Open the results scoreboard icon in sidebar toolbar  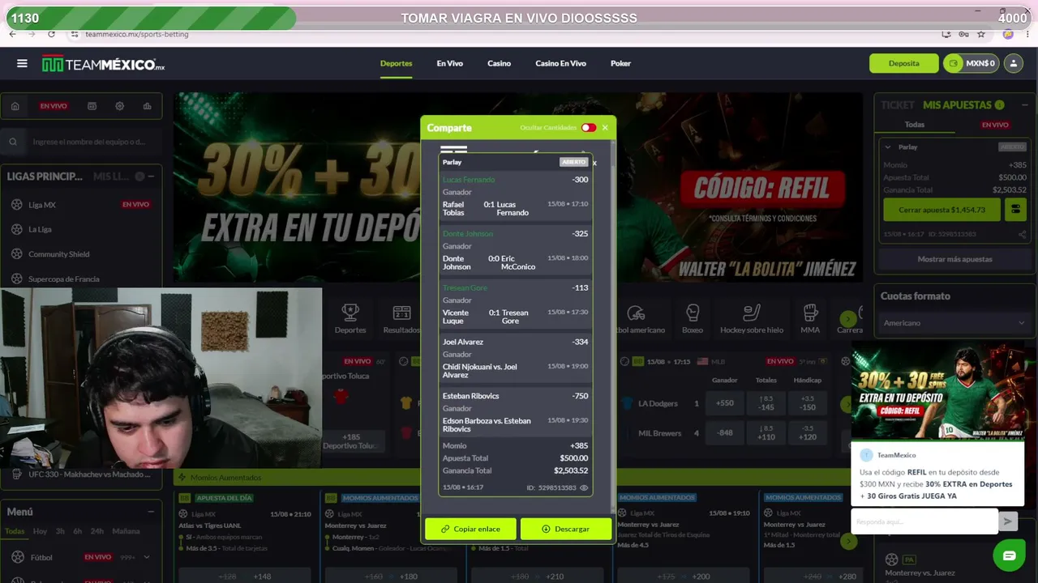click(x=92, y=106)
